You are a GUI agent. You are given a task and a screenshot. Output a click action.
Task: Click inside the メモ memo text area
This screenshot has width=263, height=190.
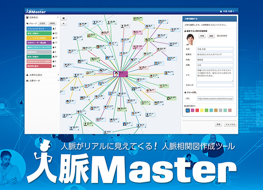pyautogui.click(x=215, y=75)
